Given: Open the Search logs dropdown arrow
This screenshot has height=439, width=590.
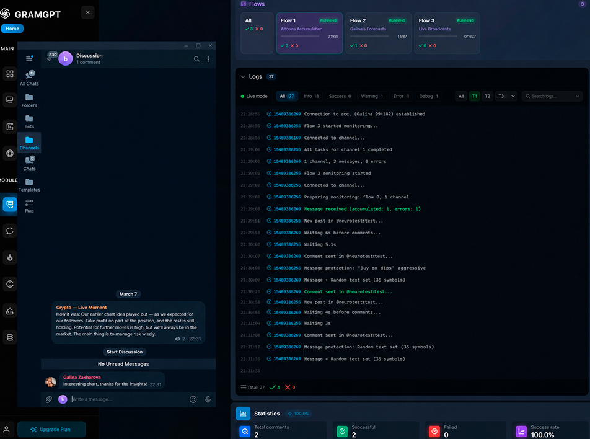Looking at the screenshot, I should pos(578,96).
